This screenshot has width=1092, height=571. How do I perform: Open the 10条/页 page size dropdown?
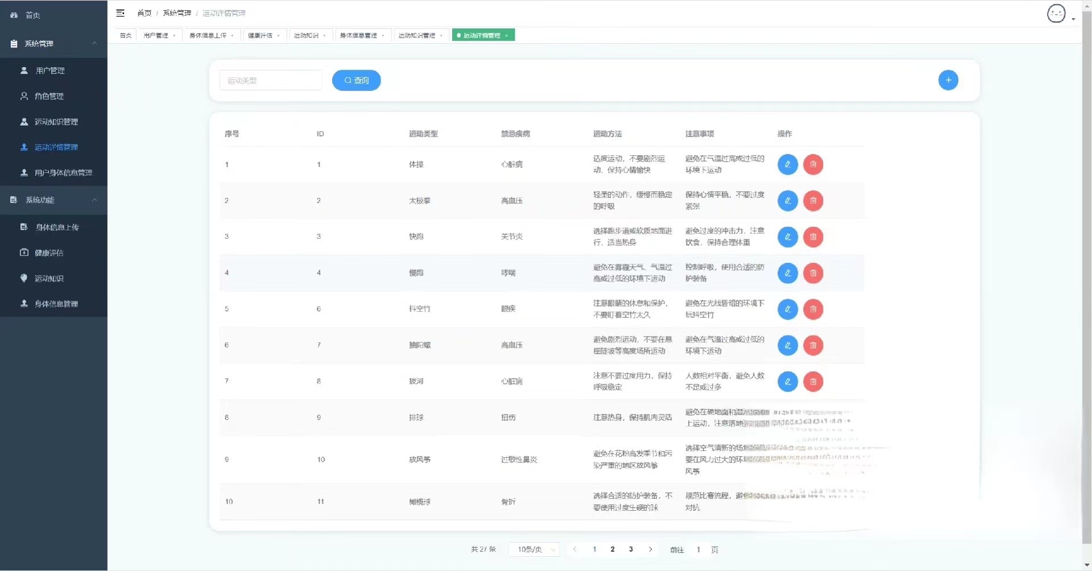[534, 549]
